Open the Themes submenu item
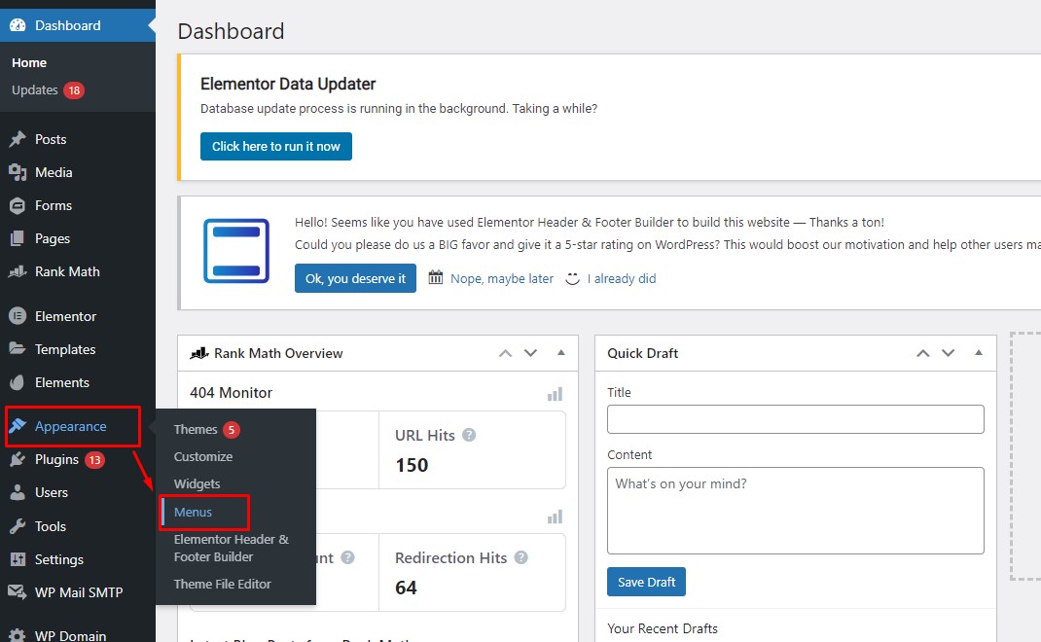Viewport: 1041px width, 642px height. click(196, 430)
